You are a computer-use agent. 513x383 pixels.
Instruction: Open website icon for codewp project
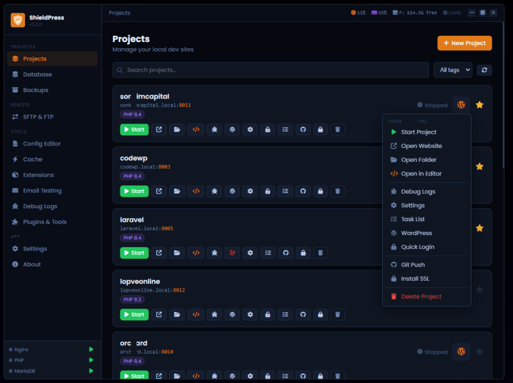158,191
